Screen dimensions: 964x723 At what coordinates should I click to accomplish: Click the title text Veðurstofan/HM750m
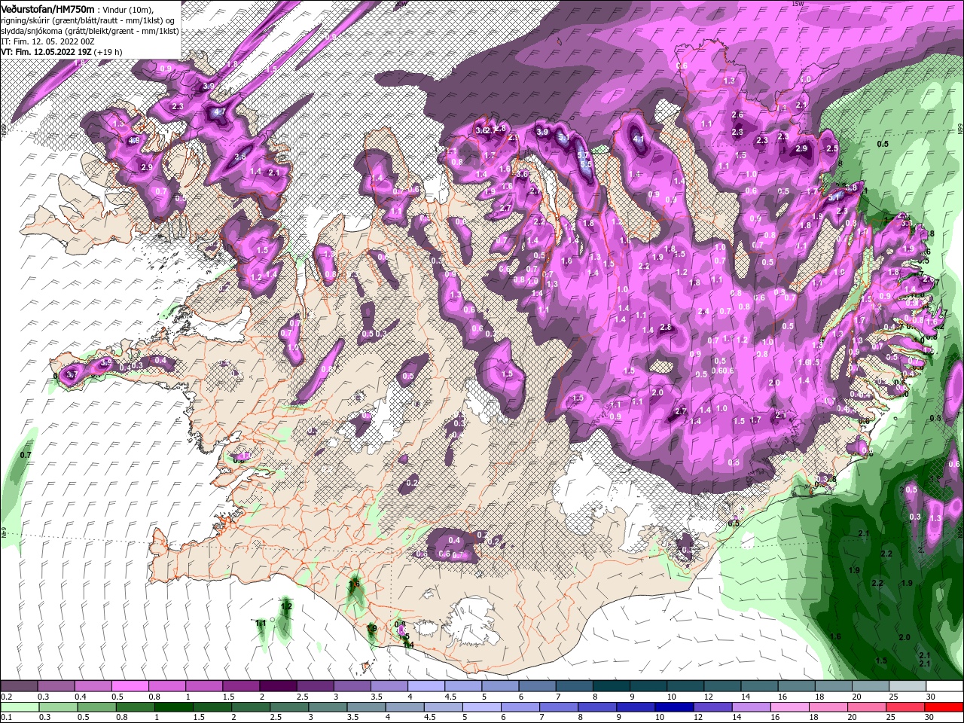pyautogui.click(x=48, y=8)
